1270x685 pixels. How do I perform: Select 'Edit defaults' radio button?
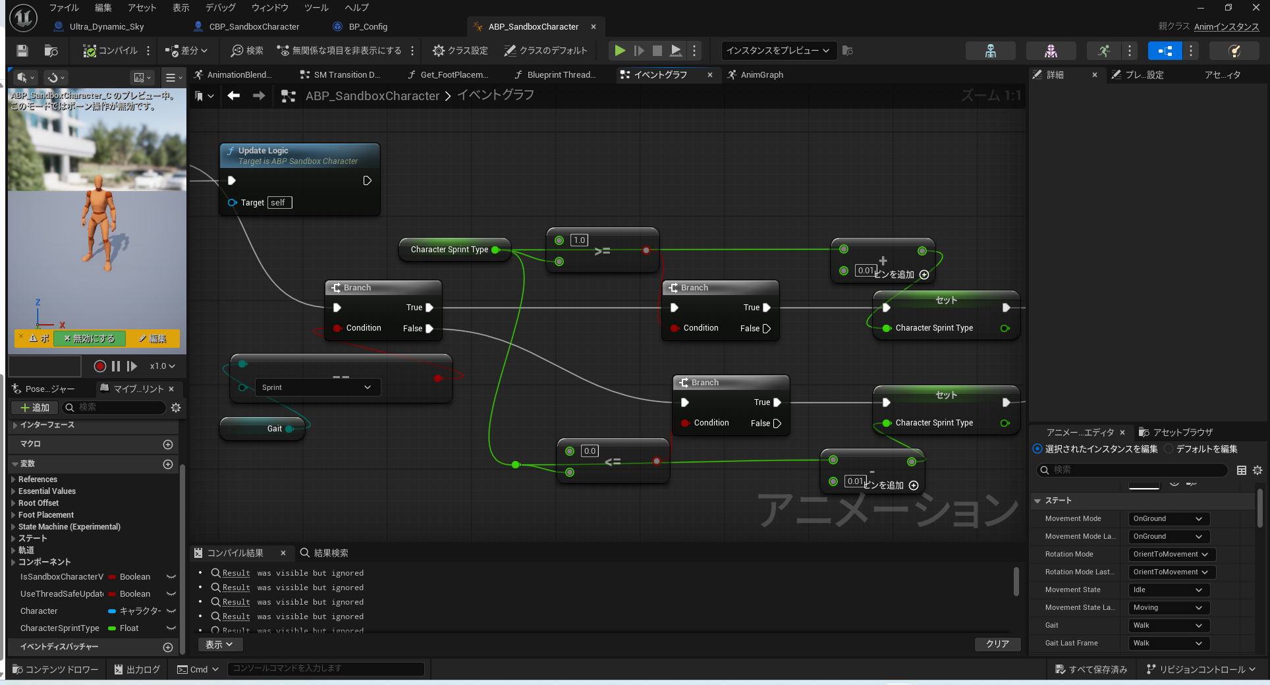1169,449
